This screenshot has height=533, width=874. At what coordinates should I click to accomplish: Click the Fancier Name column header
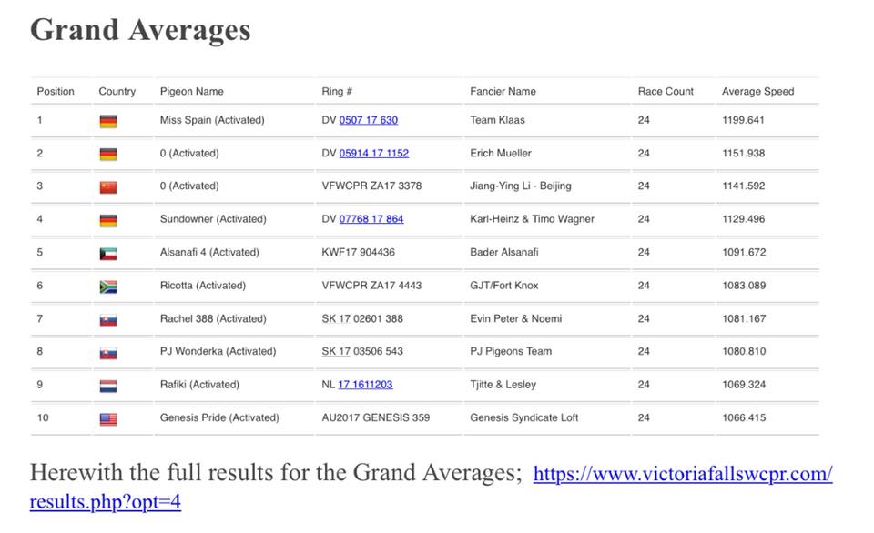(x=503, y=91)
